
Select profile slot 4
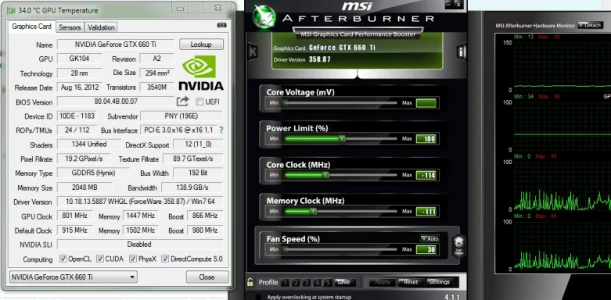click(x=317, y=283)
